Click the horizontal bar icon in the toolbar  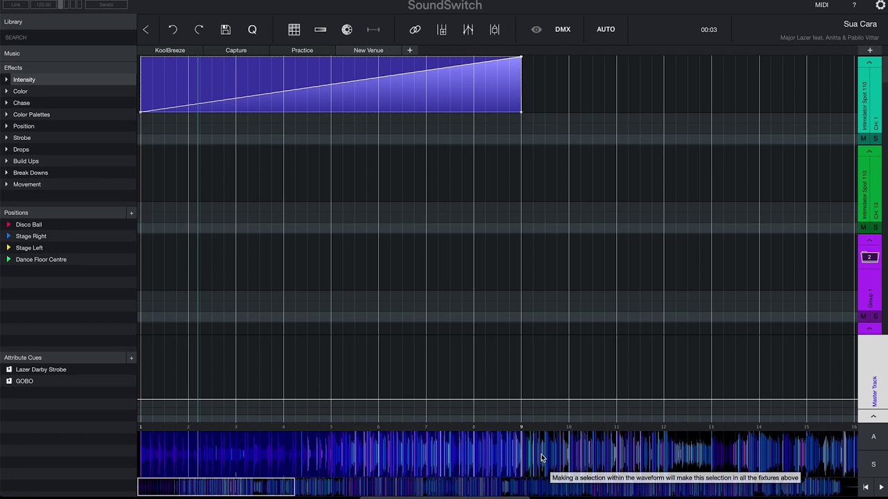321,30
